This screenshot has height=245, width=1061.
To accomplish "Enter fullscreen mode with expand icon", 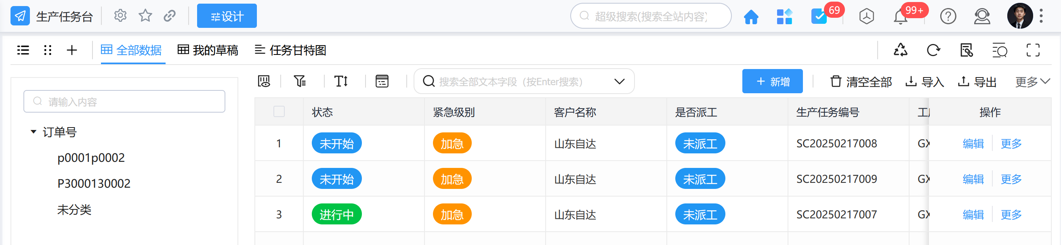I will (x=1033, y=50).
